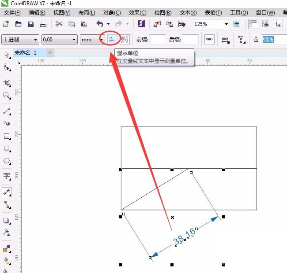Open zoom level dropdown 125%
Viewport: 287px width, 273px height.
(211, 24)
